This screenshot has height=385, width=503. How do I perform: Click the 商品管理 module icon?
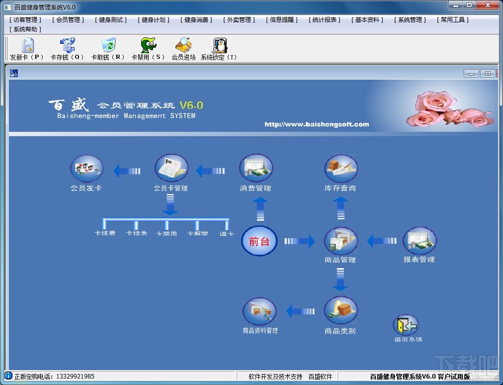[x=340, y=241]
